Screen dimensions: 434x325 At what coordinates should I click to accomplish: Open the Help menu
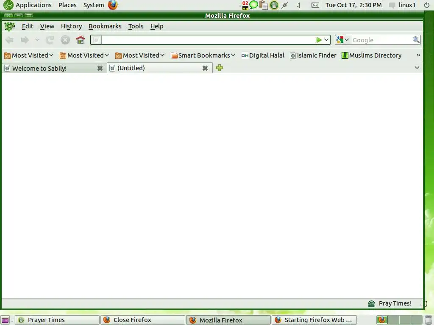(157, 26)
